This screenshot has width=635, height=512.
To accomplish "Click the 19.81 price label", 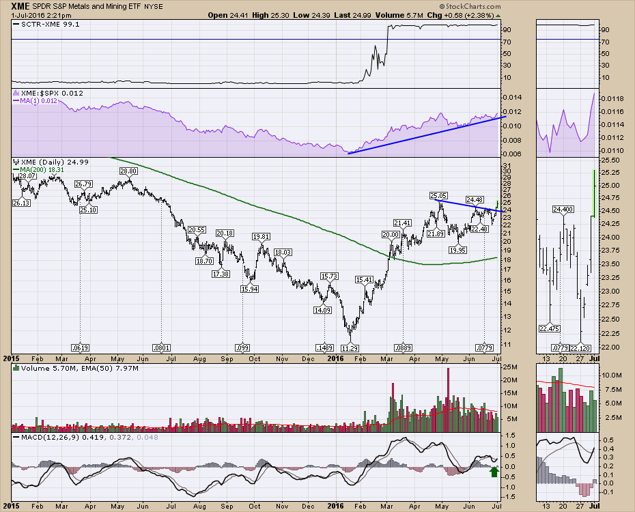I will tap(261, 236).
